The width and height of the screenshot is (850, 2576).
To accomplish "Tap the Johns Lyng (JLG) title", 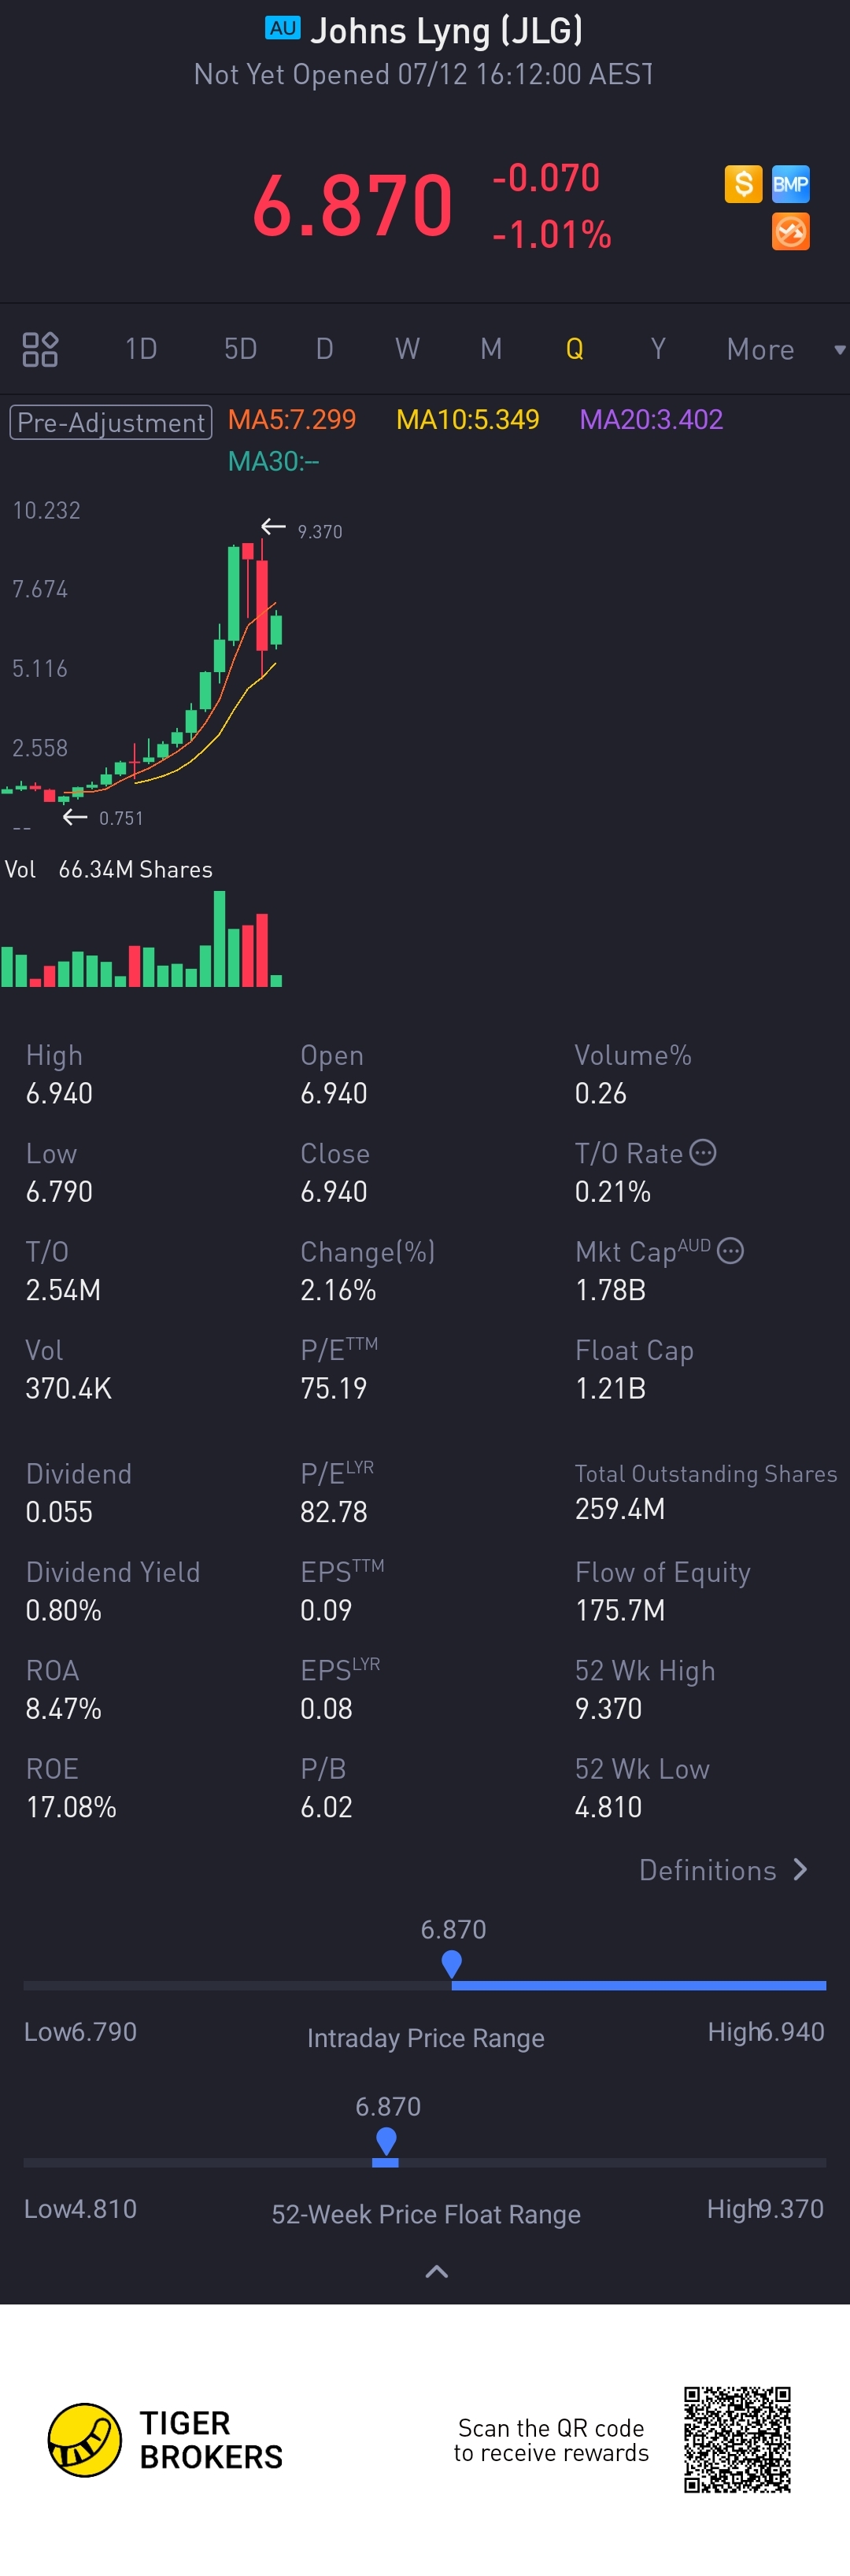I will 446,31.
